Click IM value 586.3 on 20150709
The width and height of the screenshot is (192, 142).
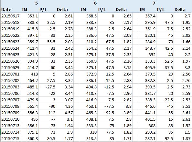click(x=30, y=113)
